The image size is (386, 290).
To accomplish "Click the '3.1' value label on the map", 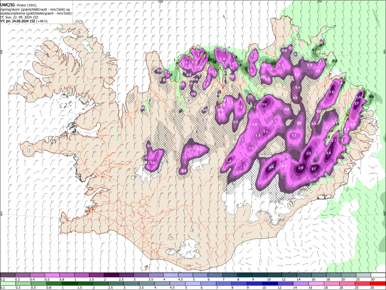I will pyautogui.click(x=314, y=169).
